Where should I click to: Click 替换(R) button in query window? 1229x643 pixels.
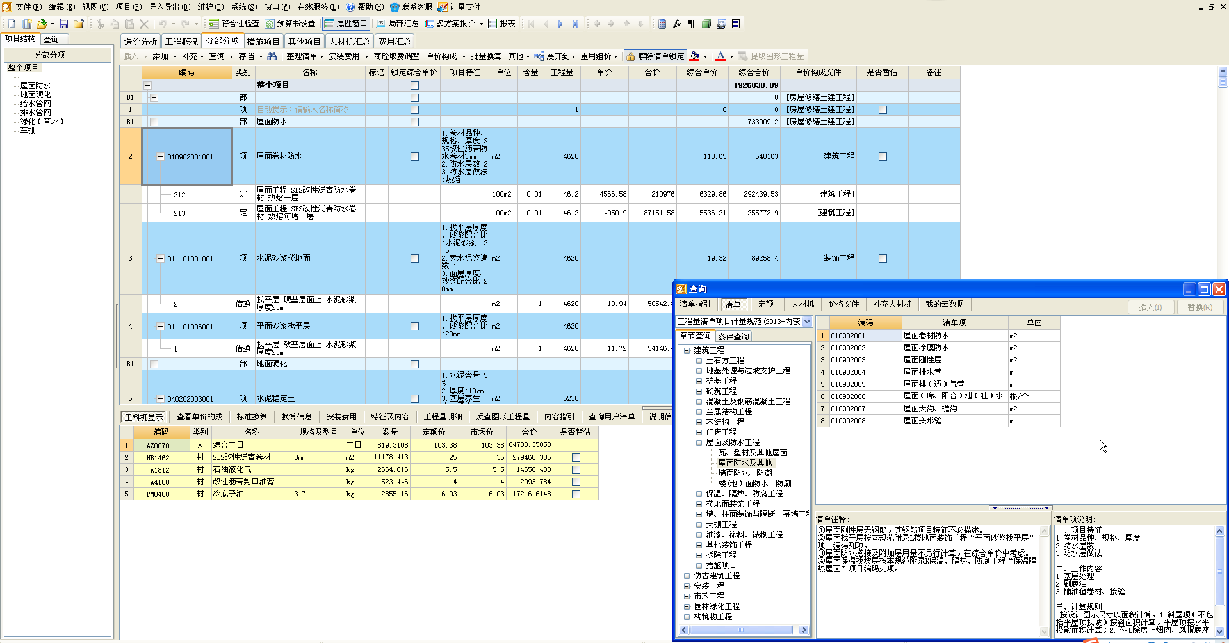pos(1200,307)
